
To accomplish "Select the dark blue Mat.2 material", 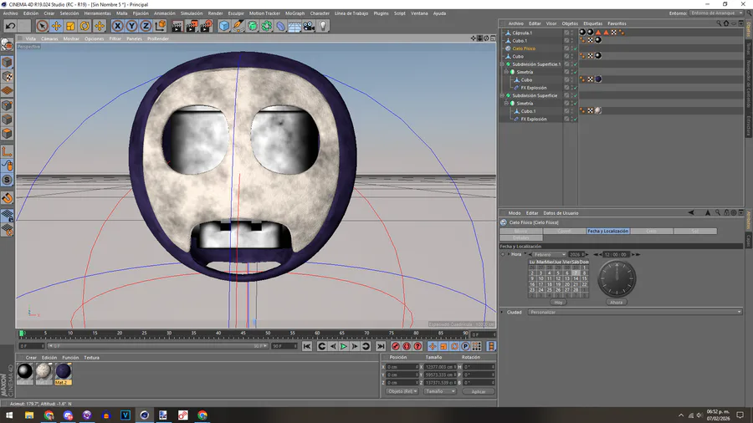I will point(64,372).
